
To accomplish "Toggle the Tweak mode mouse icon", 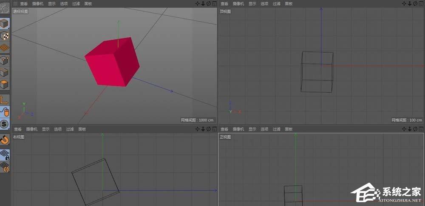I will [x=5, y=111].
